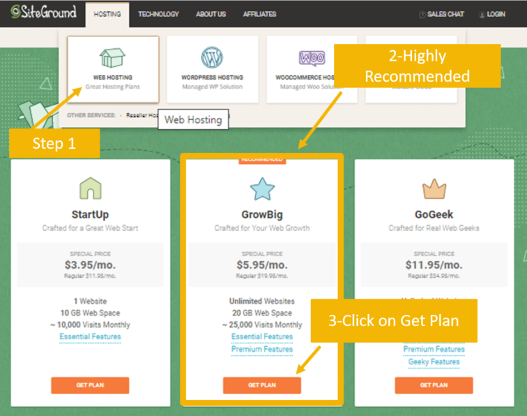Click the Login link
This screenshot has height=416, width=527.
click(x=492, y=14)
